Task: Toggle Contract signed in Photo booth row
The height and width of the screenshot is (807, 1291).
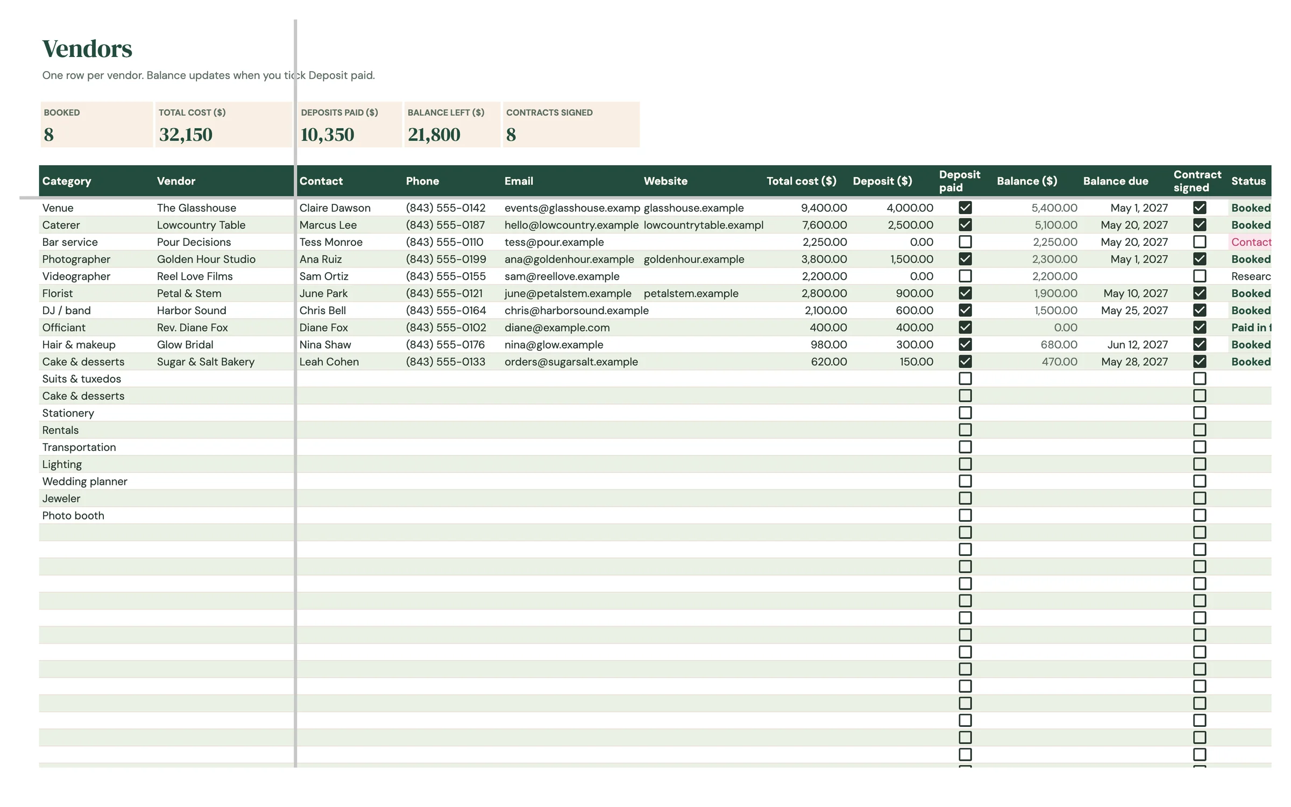Action: pyautogui.click(x=1199, y=515)
